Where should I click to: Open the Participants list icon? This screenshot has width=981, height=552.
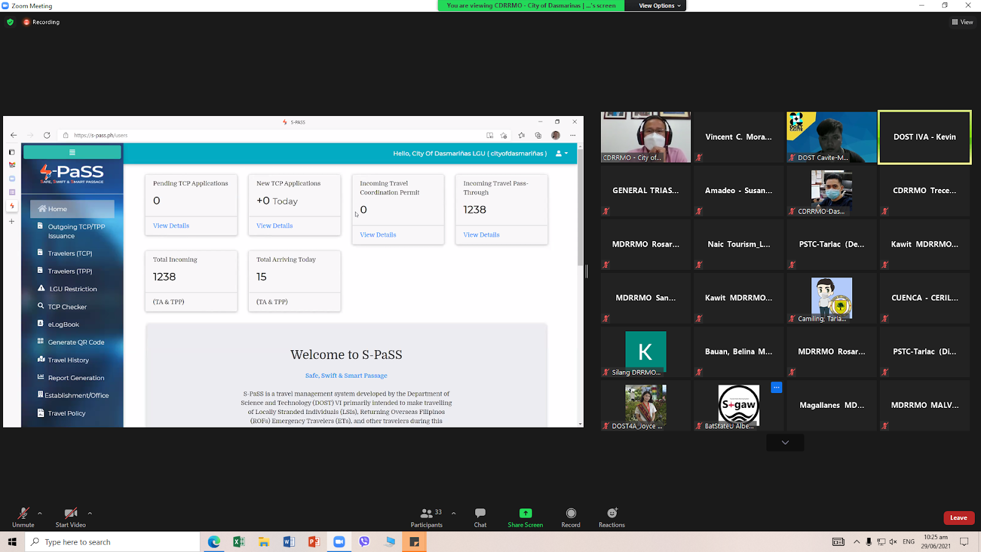[x=427, y=513]
